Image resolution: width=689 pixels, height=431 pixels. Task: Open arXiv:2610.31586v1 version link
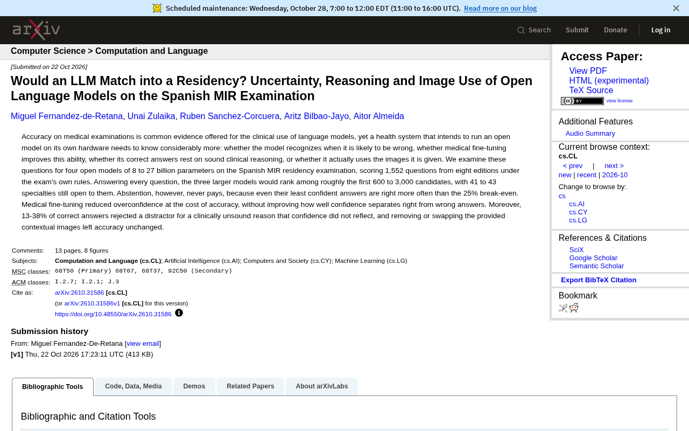point(92,303)
